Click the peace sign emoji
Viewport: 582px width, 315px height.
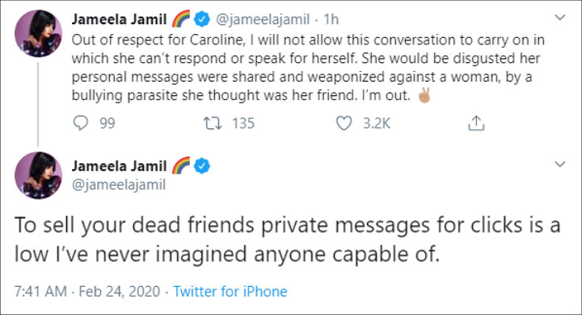[x=424, y=95]
